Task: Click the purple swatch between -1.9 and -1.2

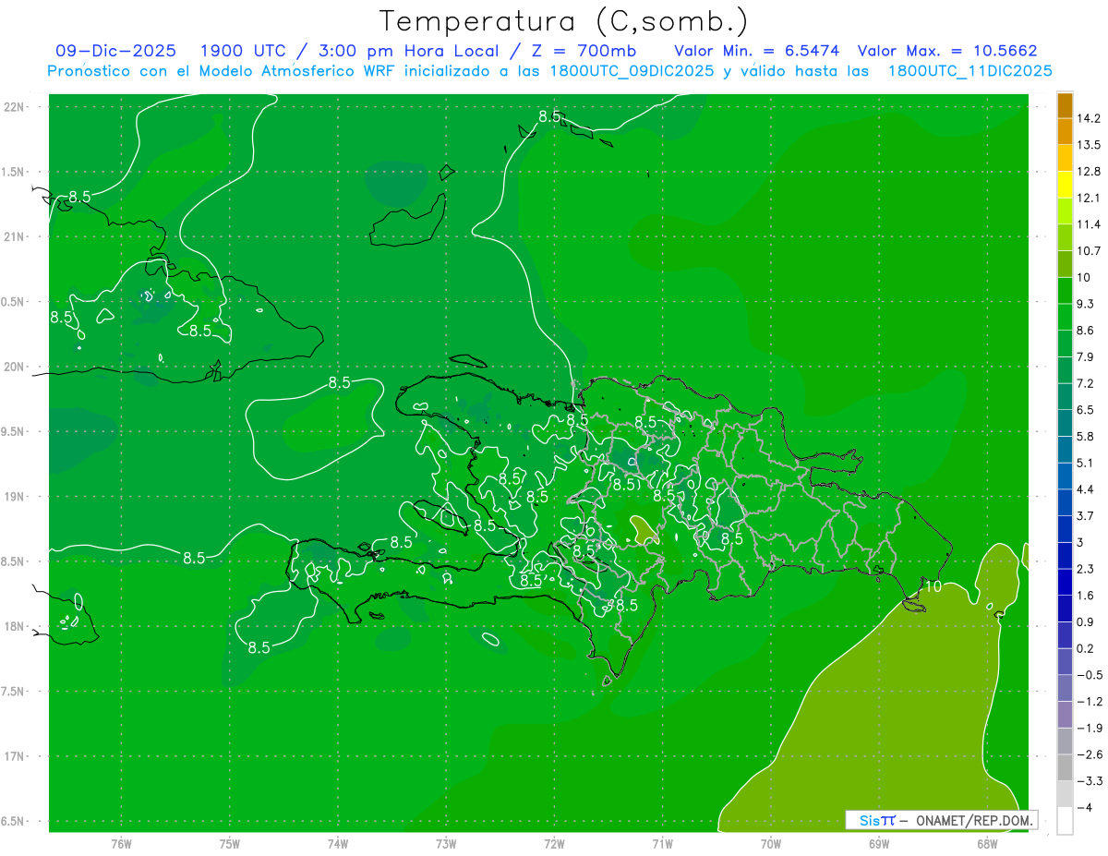Action: click(1065, 715)
